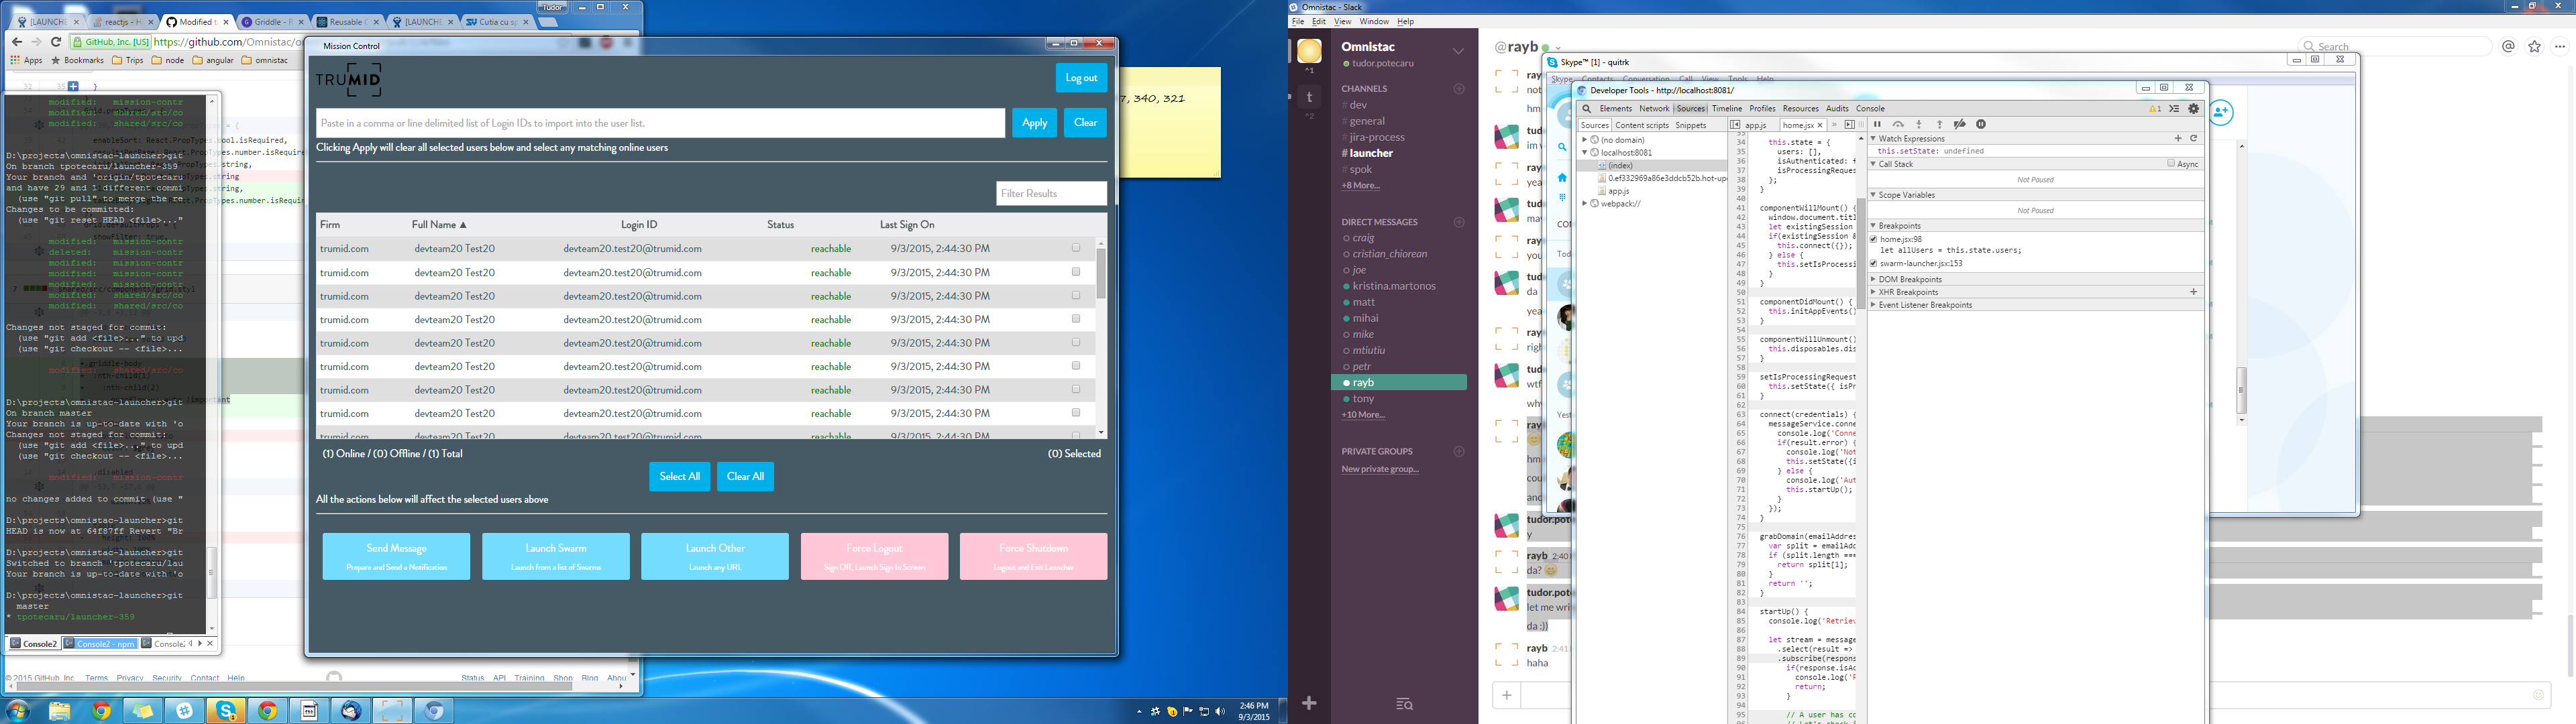Click the Launch Swarm action button
Image resolution: width=2576 pixels, height=724 pixels.
(556, 556)
